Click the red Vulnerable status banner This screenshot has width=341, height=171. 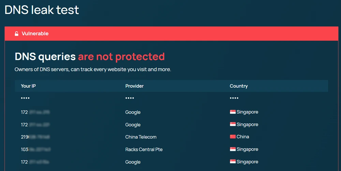pyautogui.click(x=172, y=34)
